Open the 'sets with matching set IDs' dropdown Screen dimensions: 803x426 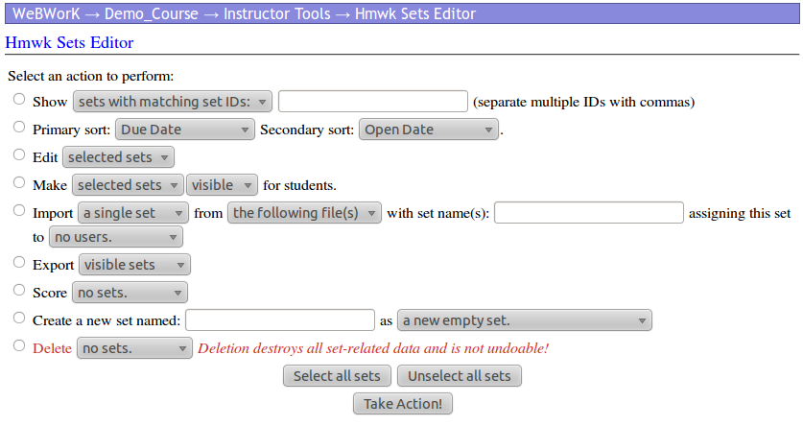(x=173, y=102)
